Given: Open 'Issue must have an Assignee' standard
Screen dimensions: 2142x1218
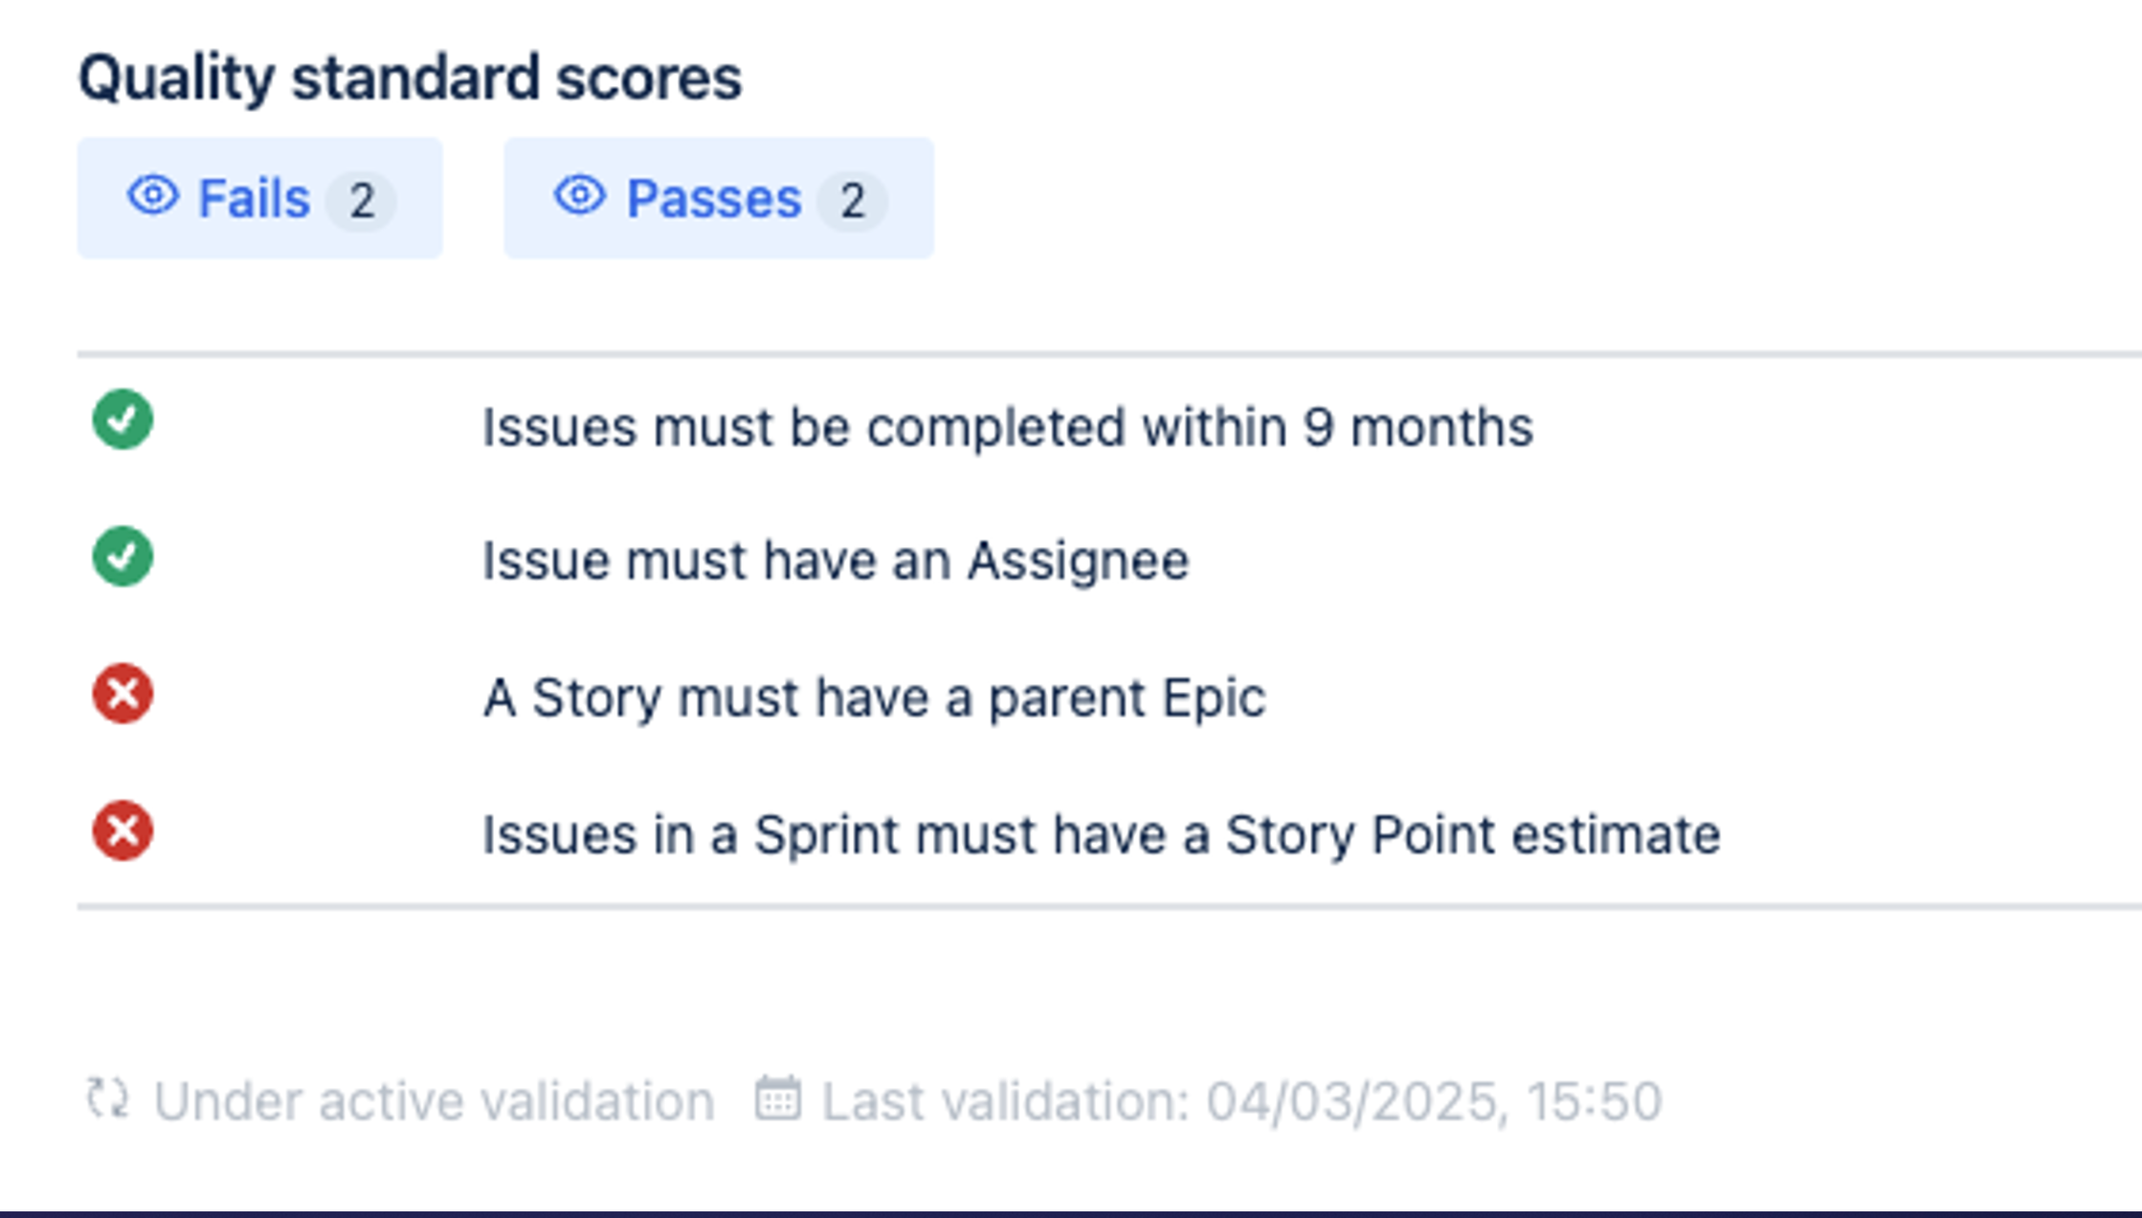Looking at the screenshot, I should pyautogui.click(x=836, y=561).
